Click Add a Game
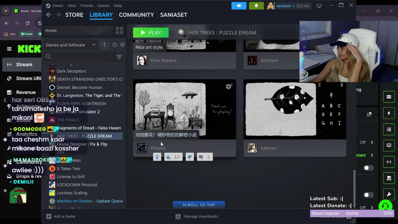Image resolution: width=398 pixels, height=224 pixels. 61,216
